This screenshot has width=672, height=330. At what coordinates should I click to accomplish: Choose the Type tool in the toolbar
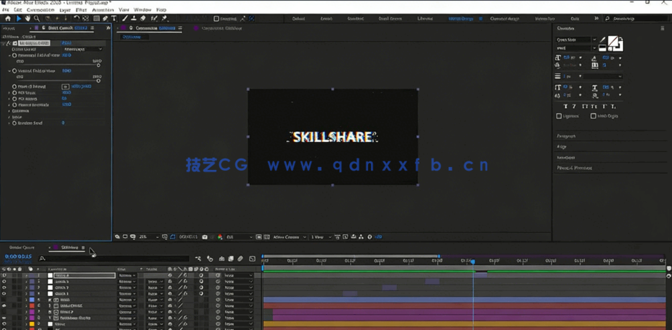pyautogui.click(x=114, y=19)
